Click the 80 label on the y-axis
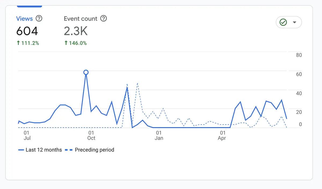The height and width of the screenshot is (189, 322). click(299, 55)
